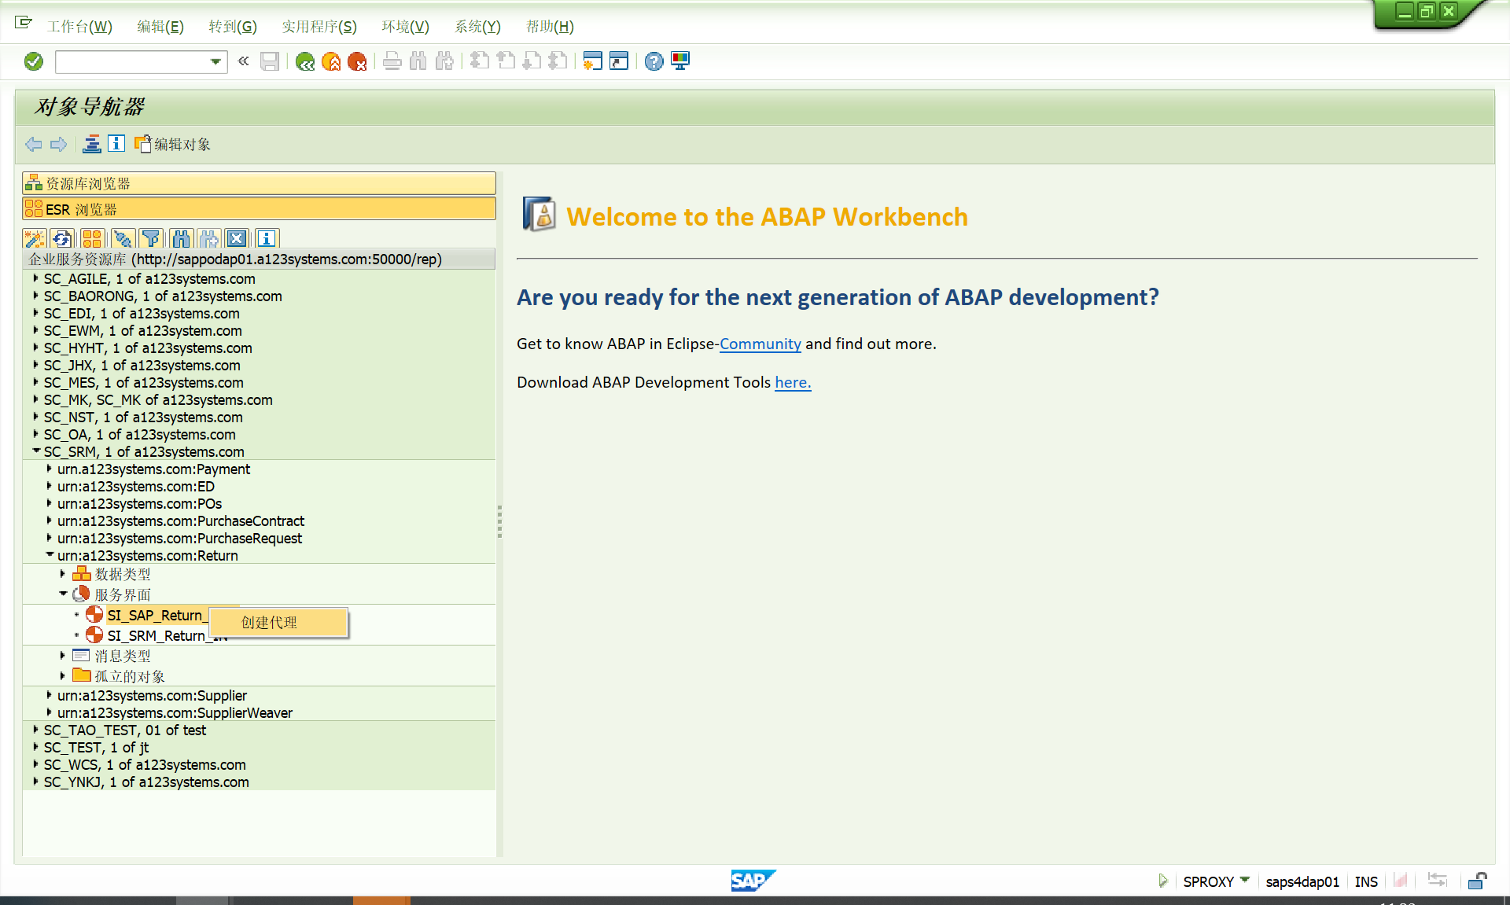Click the Print icon in the standard toolbar
1510x905 pixels.
392,61
